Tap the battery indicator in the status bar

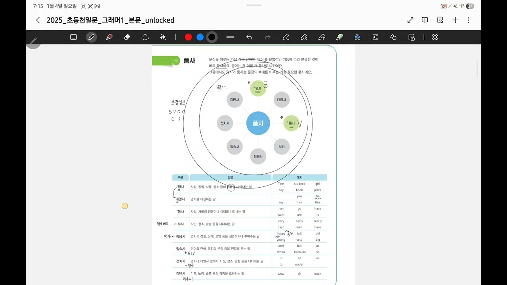pos(470,6)
